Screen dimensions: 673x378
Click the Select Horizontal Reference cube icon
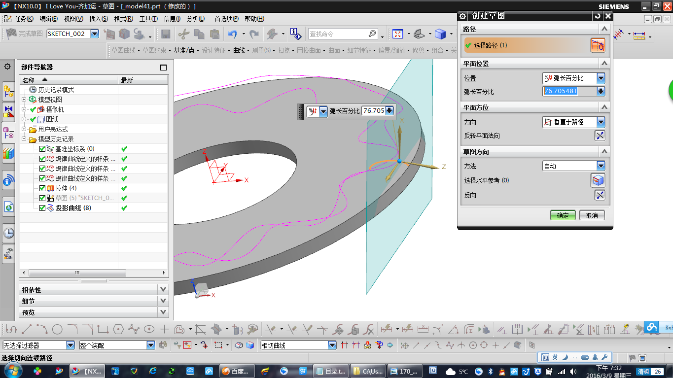click(x=598, y=180)
